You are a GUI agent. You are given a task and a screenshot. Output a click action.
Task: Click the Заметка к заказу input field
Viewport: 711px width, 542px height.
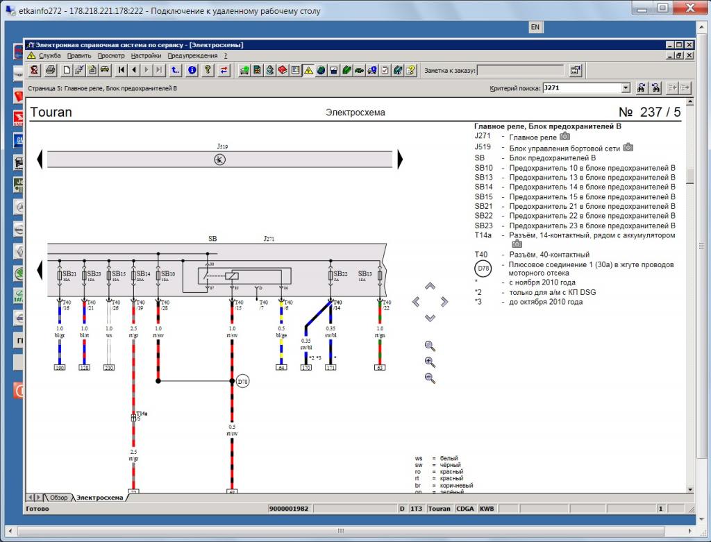point(520,70)
